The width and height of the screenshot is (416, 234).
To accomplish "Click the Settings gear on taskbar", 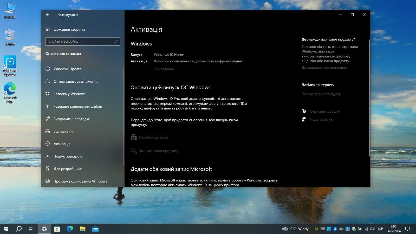I will tap(44, 229).
